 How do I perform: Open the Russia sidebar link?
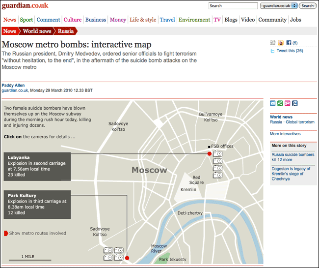276,122
